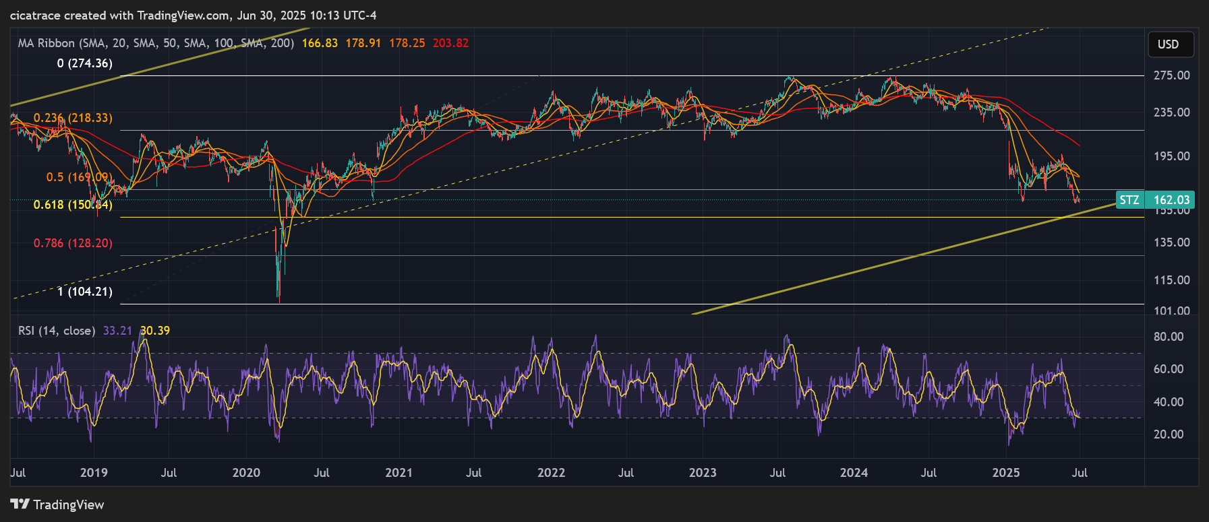Click the 195.00 price axis label
The height and width of the screenshot is (522, 1209).
tap(1172, 156)
